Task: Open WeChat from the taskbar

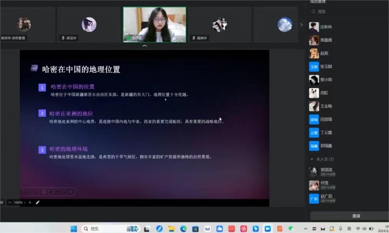Action: pyautogui.click(x=291, y=229)
